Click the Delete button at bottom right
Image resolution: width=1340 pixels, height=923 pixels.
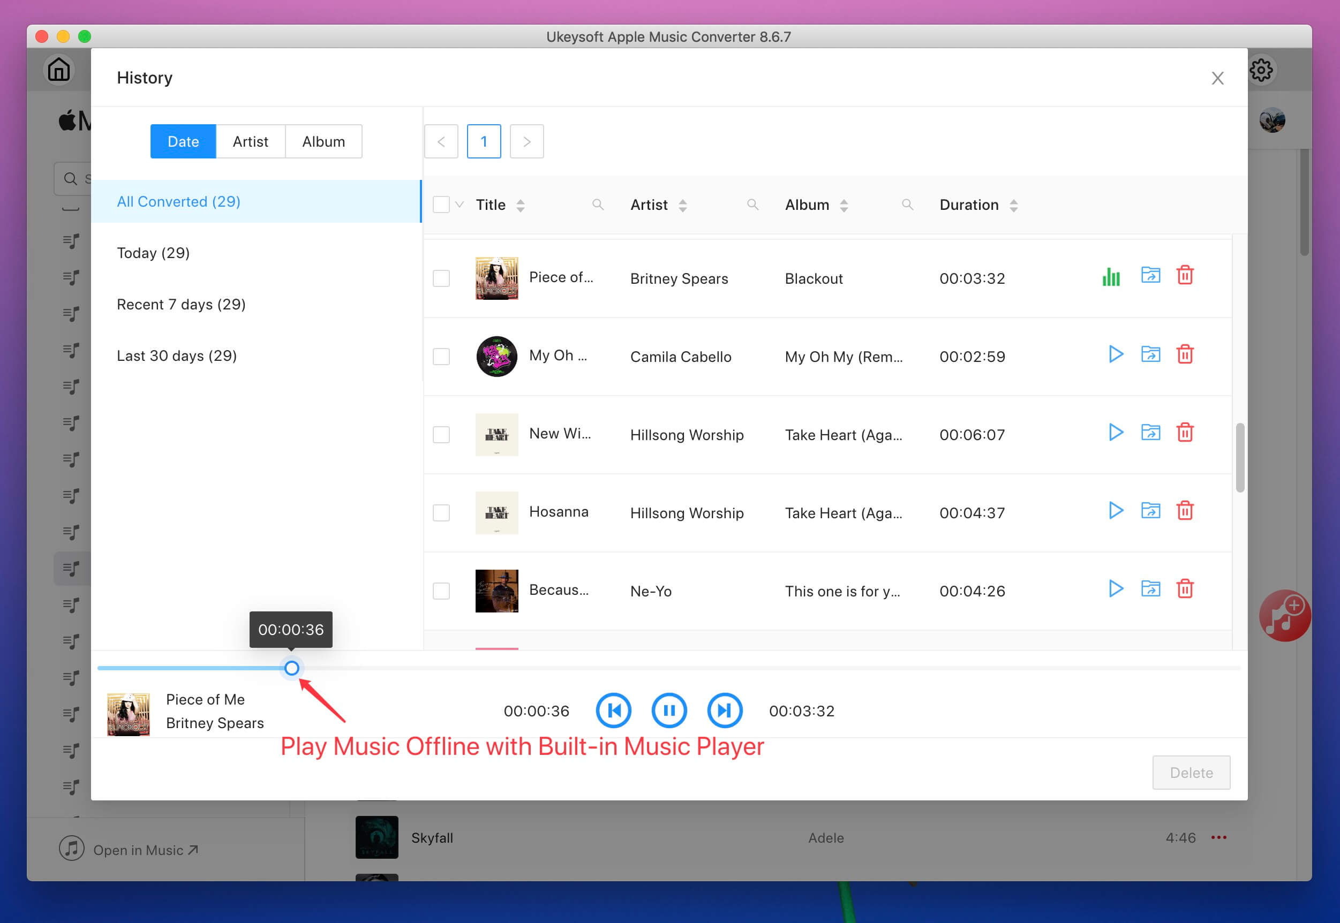pyautogui.click(x=1191, y=773)
